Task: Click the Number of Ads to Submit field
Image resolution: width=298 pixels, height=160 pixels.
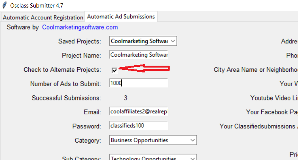Action: coord(139,83)
